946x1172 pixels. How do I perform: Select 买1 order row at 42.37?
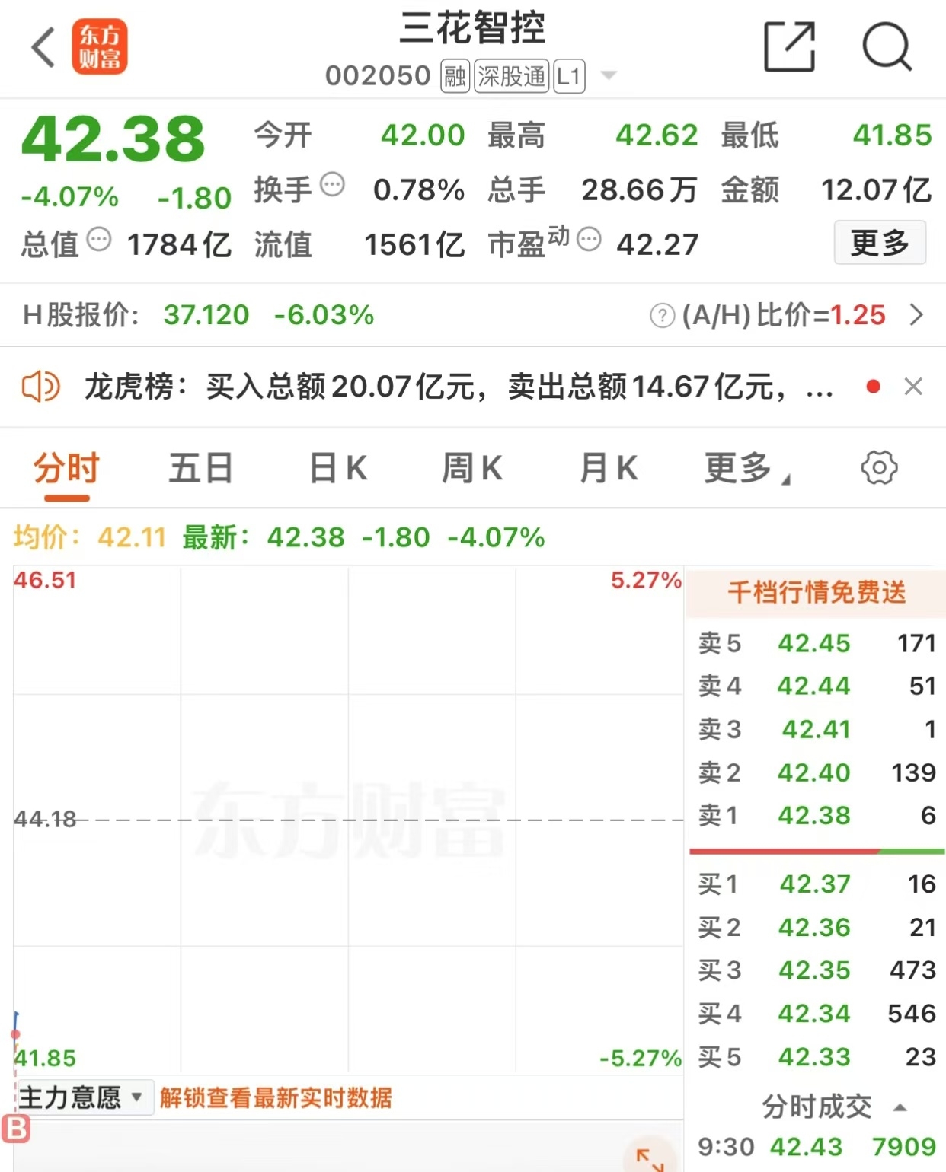click(817, 884)
